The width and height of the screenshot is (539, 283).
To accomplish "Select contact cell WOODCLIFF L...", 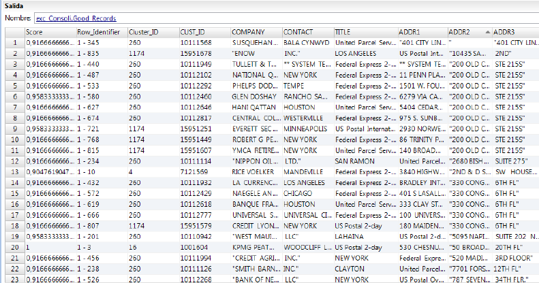I will coord(308,248).
